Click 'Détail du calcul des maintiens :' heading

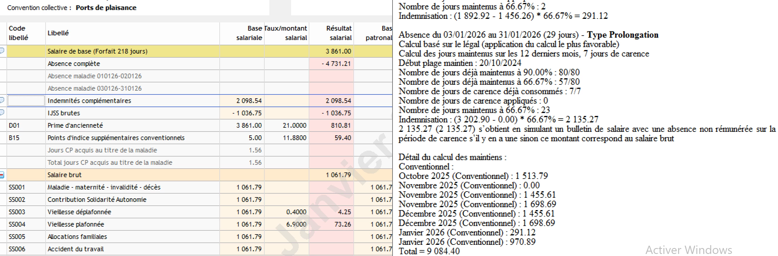[453, 157]
